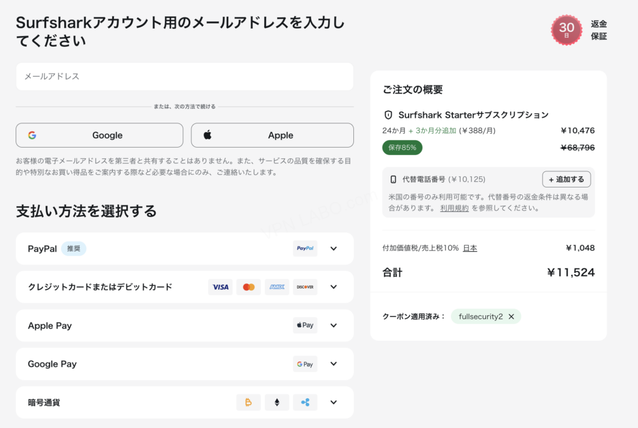638x428 pixels.
Task: Expand the 暗号通貨 payment option chevron
Action: click(x=334, y=402)
